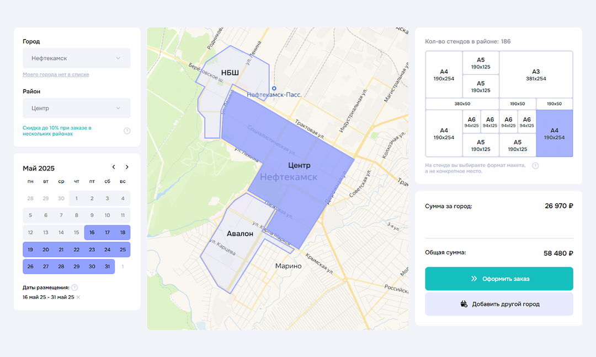Open the Моего города нет в списке link

[56, 74]
